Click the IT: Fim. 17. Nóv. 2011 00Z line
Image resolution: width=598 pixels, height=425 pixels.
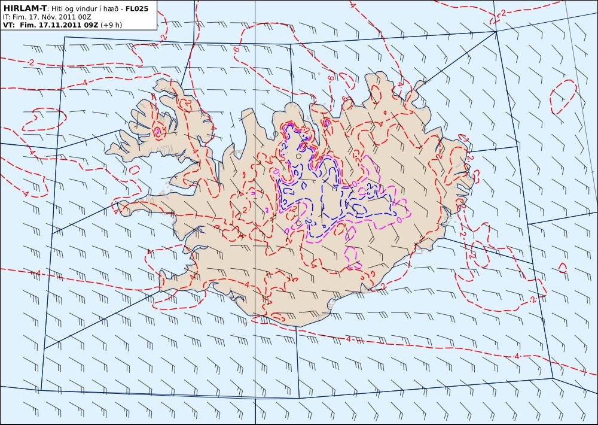click(45, 17)
